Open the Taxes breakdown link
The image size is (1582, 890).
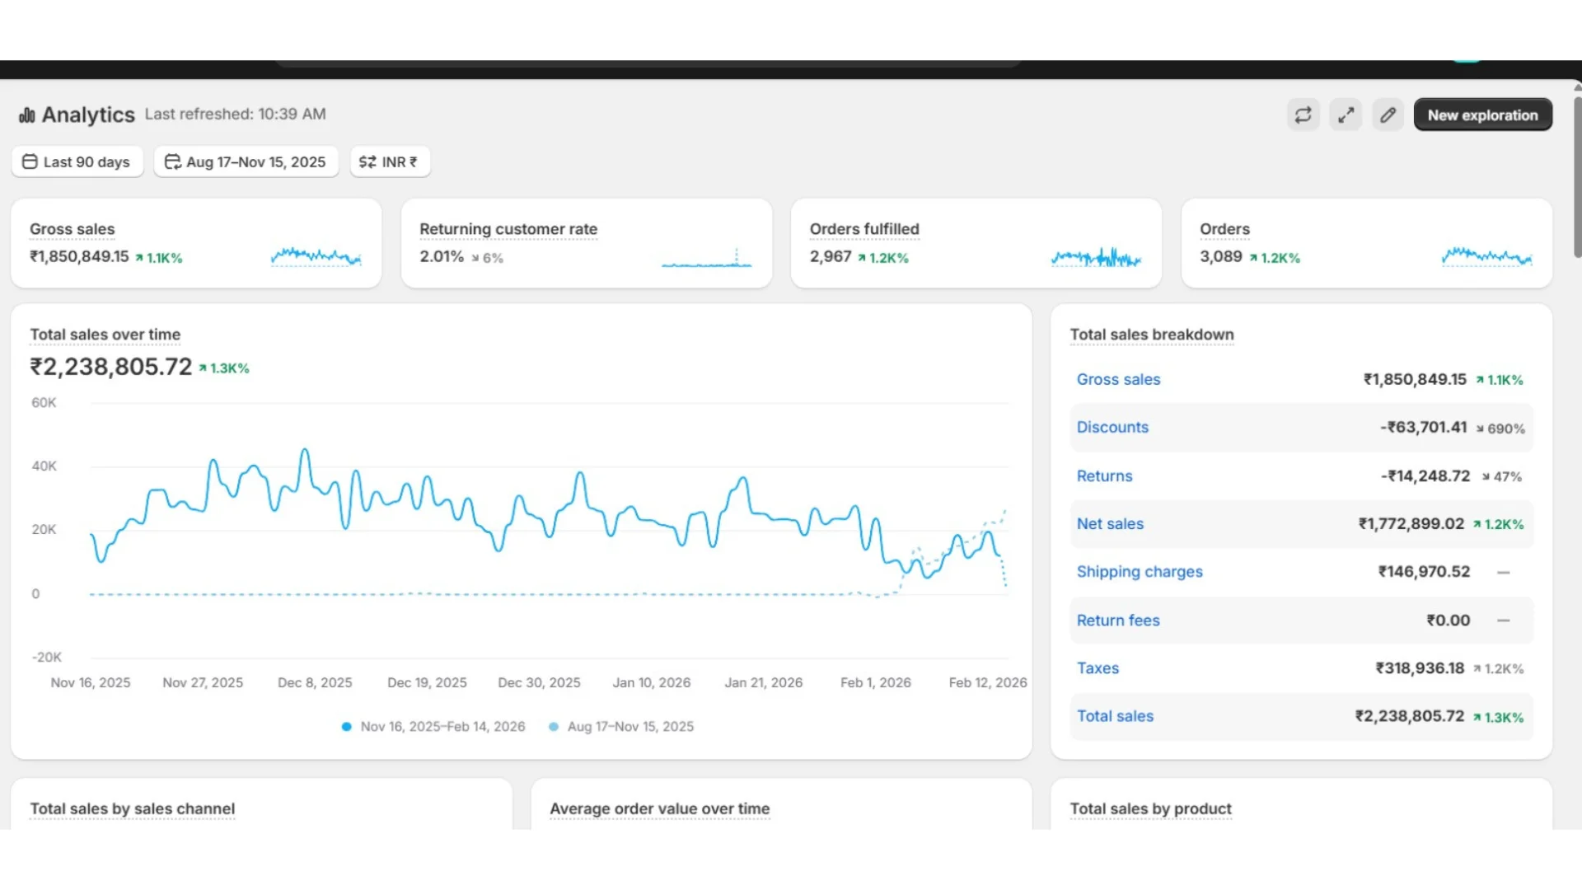coord(1098,668)
